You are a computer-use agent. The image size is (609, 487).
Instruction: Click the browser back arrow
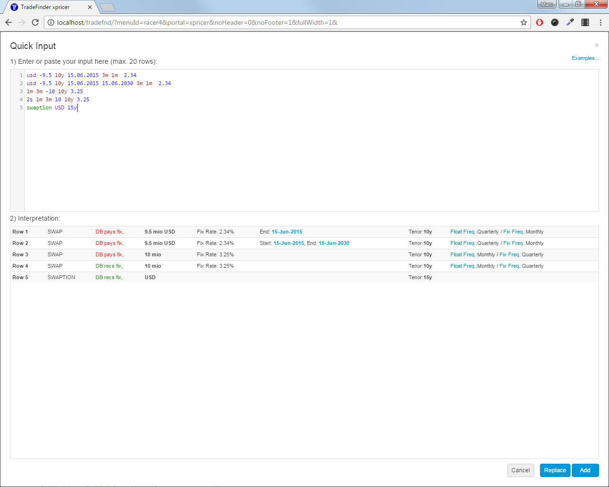(9, 22)
